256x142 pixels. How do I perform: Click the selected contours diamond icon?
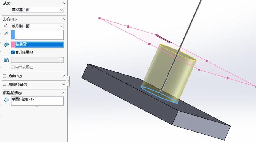(x=6, y=100)
